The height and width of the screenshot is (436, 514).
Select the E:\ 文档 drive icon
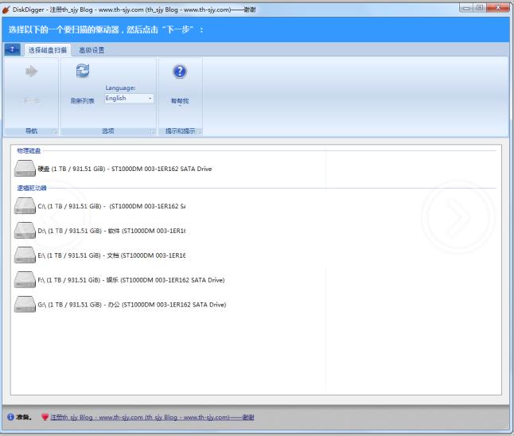[25, 255]
